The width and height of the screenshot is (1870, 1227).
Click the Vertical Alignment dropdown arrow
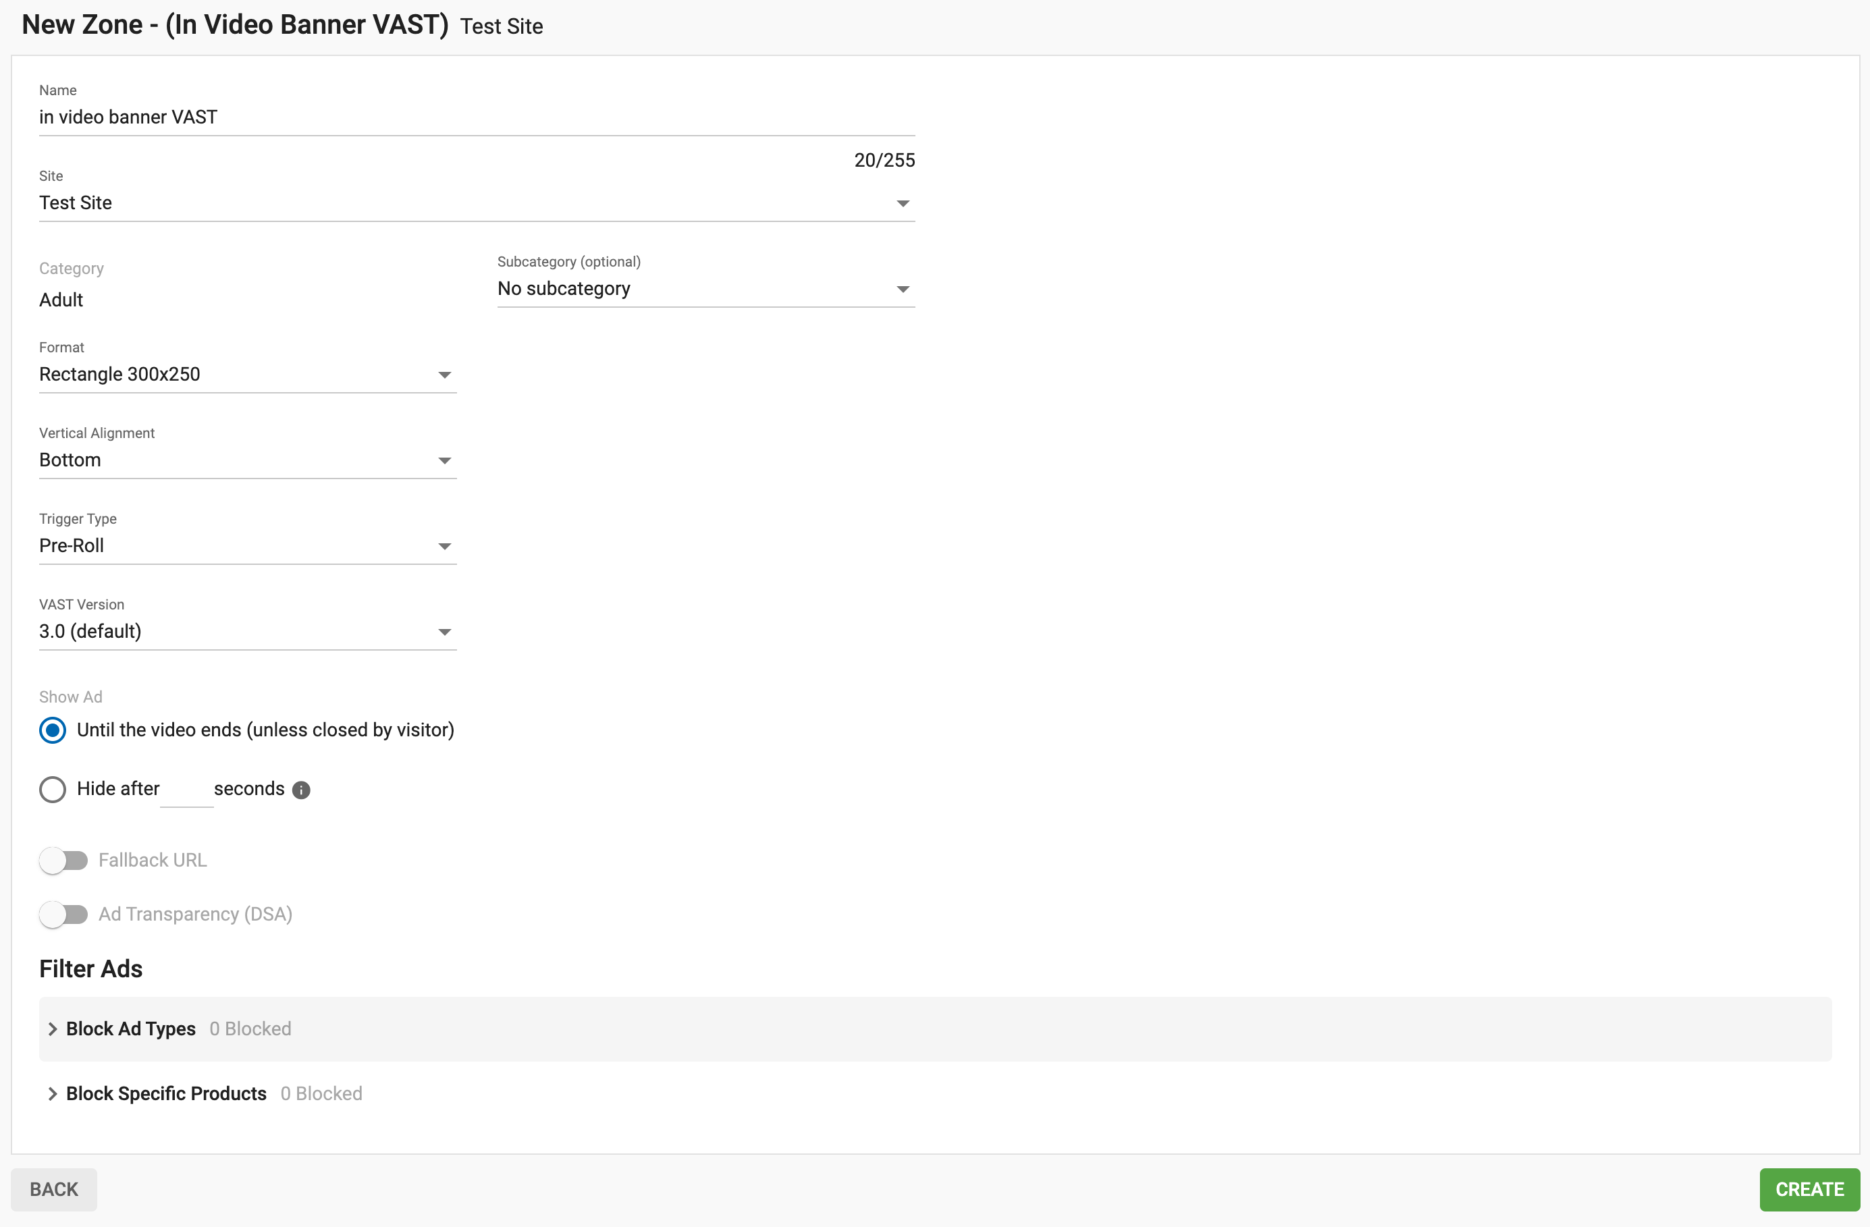[x=444, y=461]
